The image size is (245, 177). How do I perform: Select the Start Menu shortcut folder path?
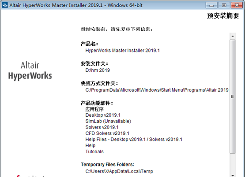click(x=157, y=90)
